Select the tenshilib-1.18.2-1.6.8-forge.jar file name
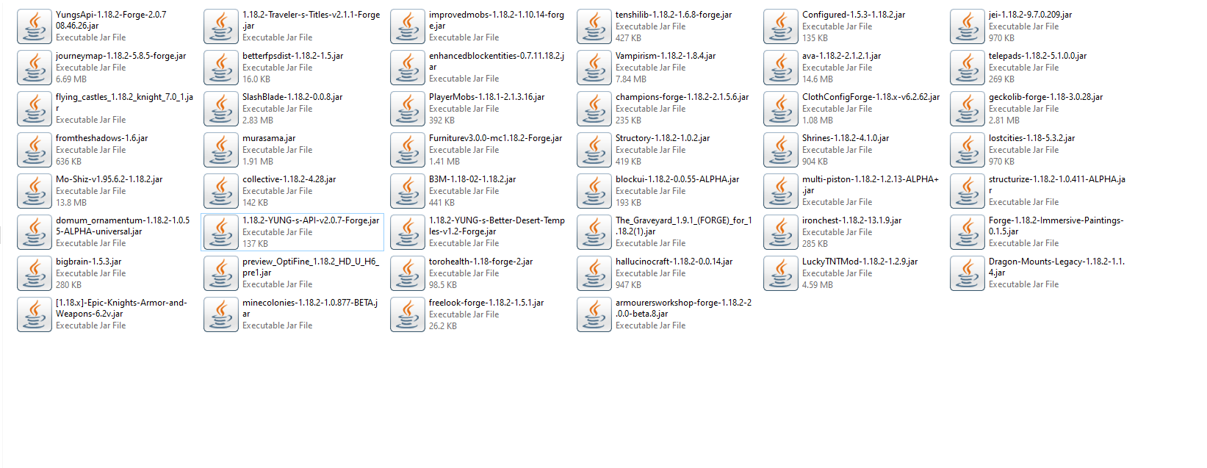This screenshot has height=468, width=1207. 674,15
